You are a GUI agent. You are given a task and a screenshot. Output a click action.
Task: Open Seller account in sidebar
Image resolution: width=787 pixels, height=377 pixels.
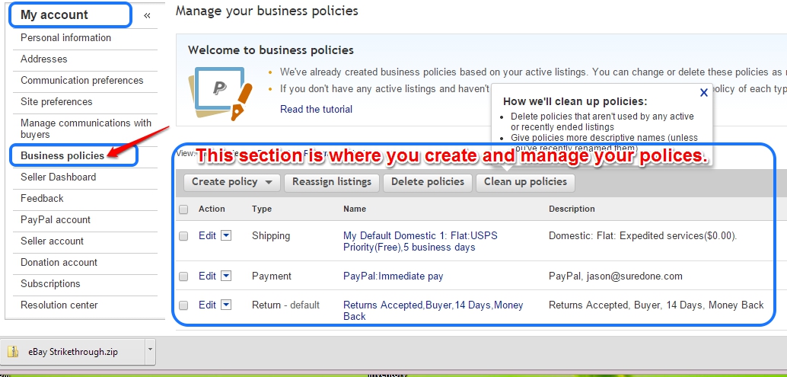(x=53, y=241)
